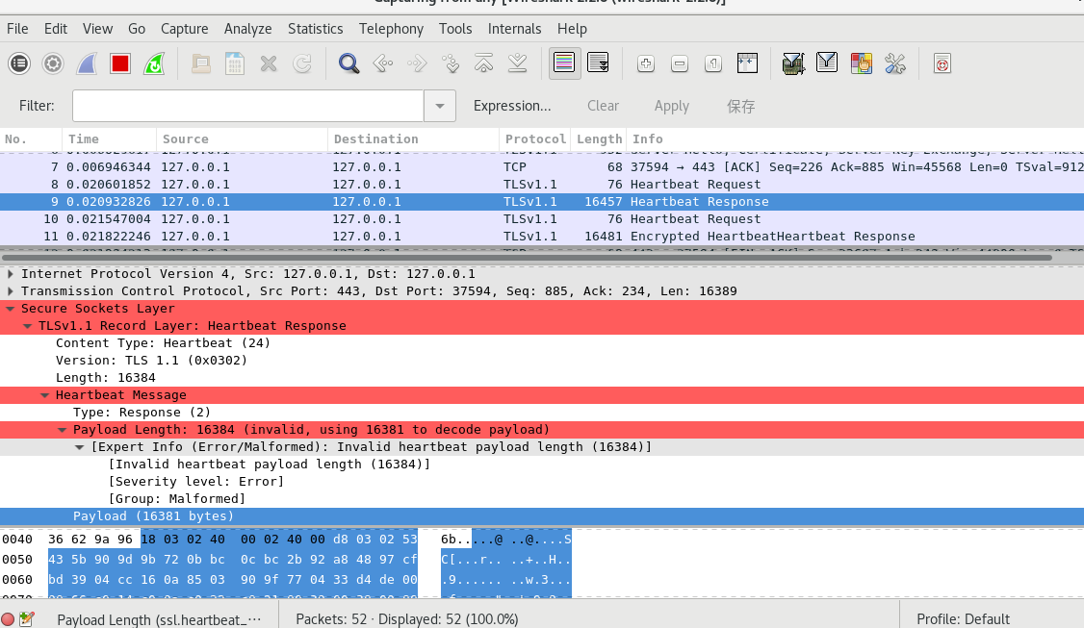Screen dimensions: 1084x628
Task: Edit capture filters icon
Action: pyautogui.click(x=793, y=63)
